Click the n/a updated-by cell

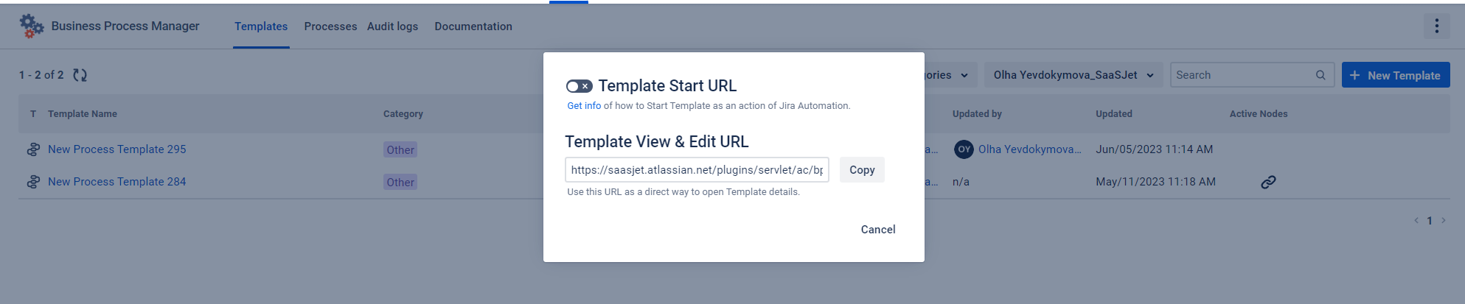[961, 182]
